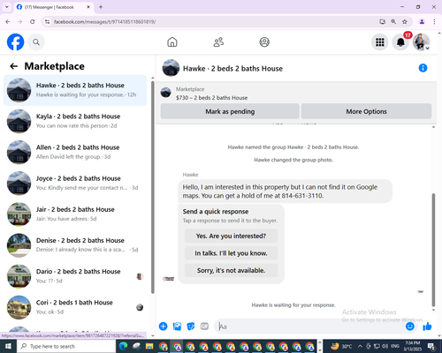This screenshot has height=353, width=442.
Task: Open Dario 2 beds 2 baths House conversation
Action: tap(75, 276)
